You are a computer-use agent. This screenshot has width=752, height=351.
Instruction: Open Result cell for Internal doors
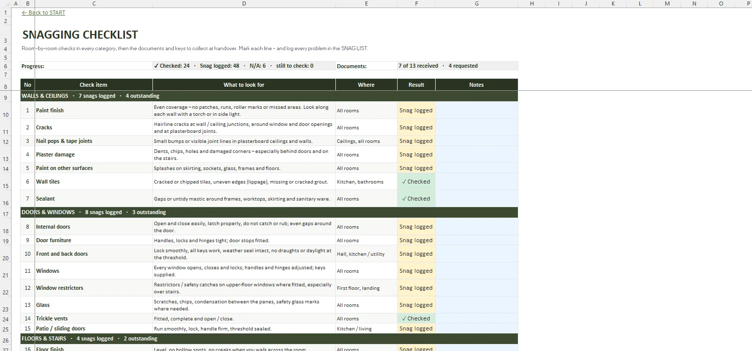(x=416, y=227)
